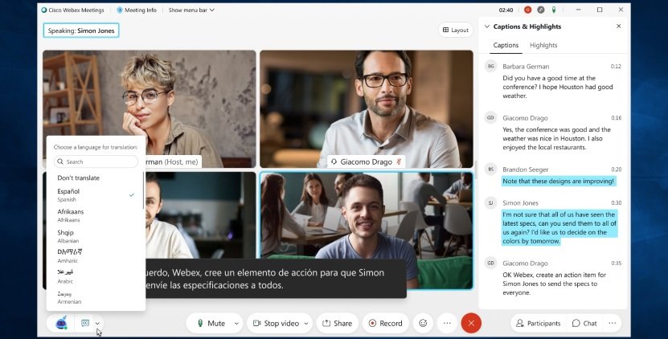Select the Captions tab
The height and width of the screenshot is (339, 668).
(x=506, y=45)
